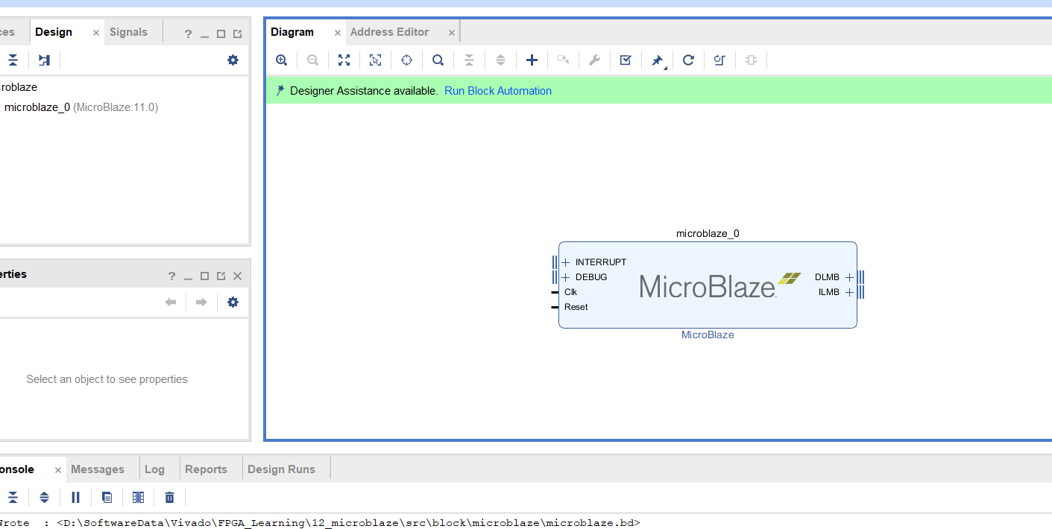Select microblaze_0 in the Design tree
The height and width of the screenshot is (529, 1052).
[37, 107]
